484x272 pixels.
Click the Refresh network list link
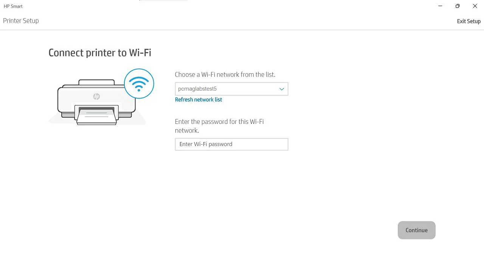coord(199,100)
